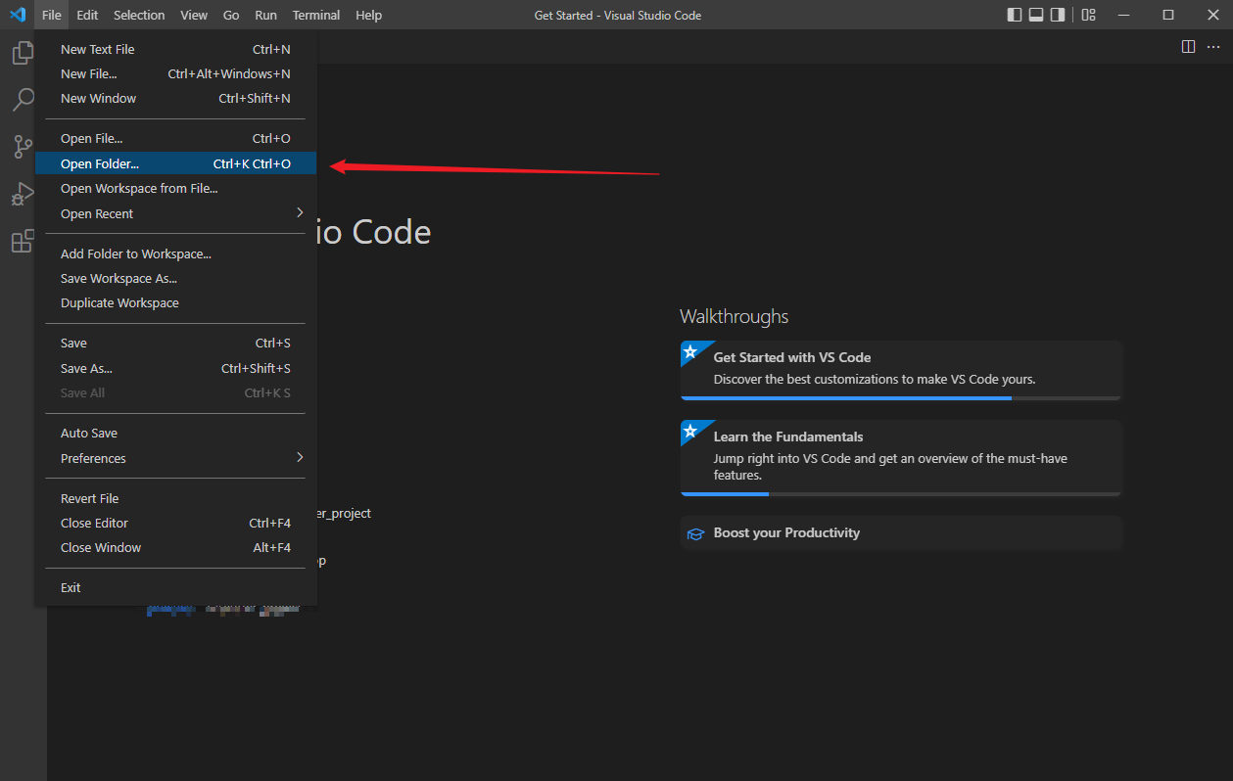
Task: Click graduation cap icon beside Boost Productivity
Action: click(x=695, y=533)
